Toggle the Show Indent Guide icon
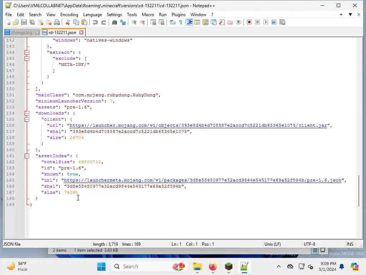This screenshot has height=275, width=366. pyautogui.click(x=189, y=22)
